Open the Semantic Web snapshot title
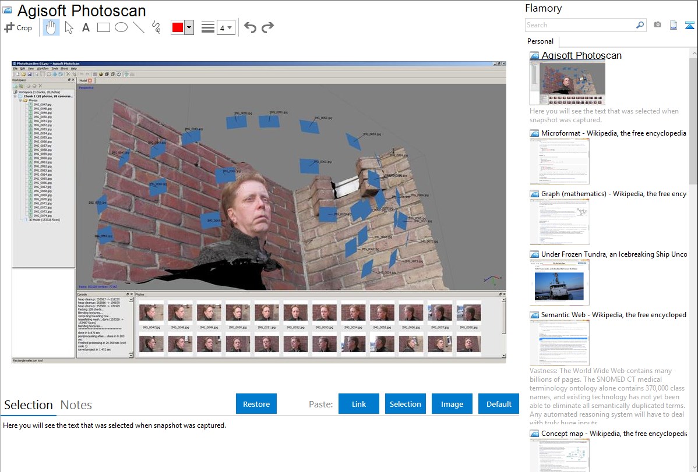This screenshot has width=698, height=472. (614, 314)
